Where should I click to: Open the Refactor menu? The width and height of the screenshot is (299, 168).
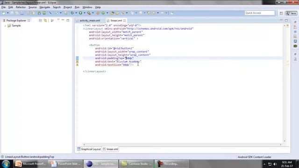[x=21, y=7]
